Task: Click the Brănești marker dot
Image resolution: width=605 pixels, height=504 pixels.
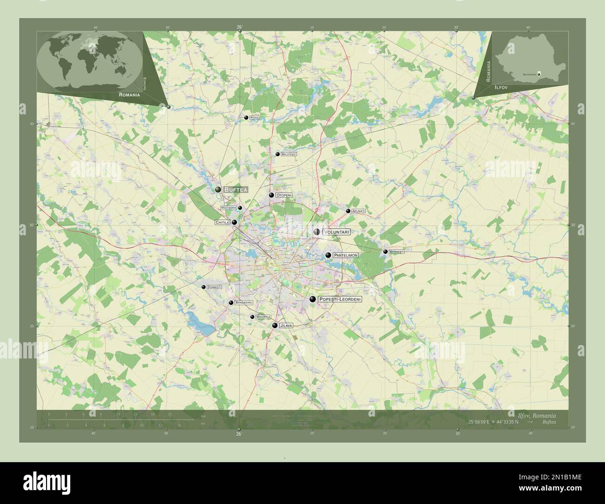Action: click(x=385, y=252)
